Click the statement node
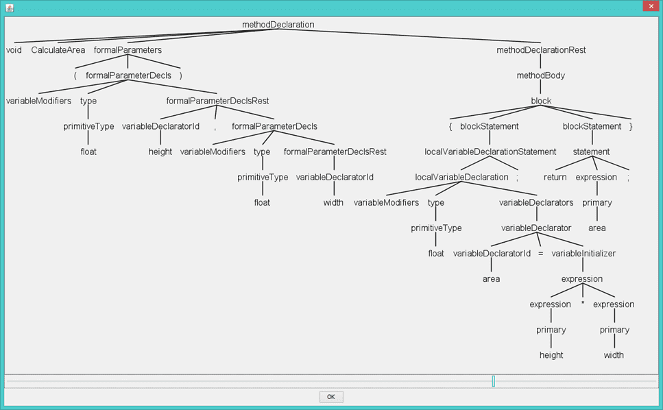The height and width of the screenshot is (410, 663). coord(591,152)
